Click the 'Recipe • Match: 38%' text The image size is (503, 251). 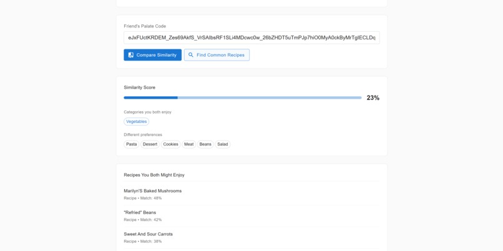[x=143, y=242]
